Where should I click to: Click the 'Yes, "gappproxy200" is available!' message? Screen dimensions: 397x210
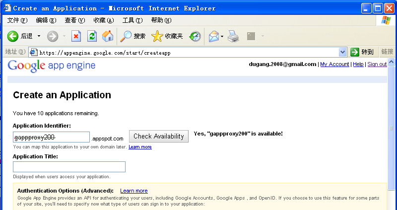(238, 134)
